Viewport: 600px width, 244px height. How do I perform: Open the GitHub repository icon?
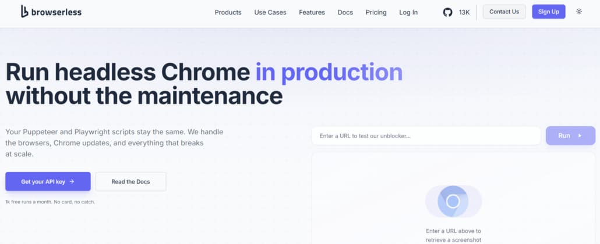[447, 12]
